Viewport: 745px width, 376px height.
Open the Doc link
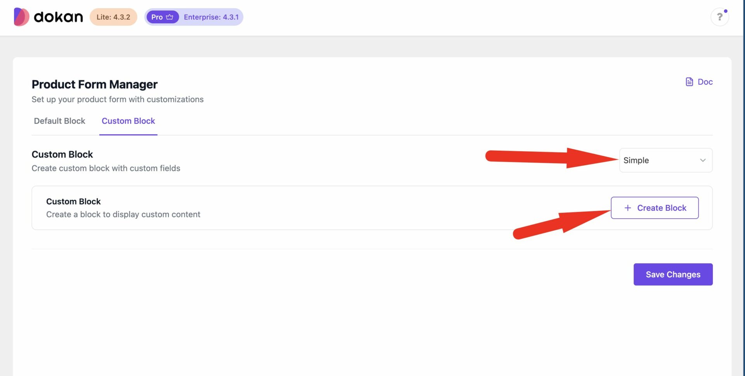pyautogui.click(x=705, y=82)
